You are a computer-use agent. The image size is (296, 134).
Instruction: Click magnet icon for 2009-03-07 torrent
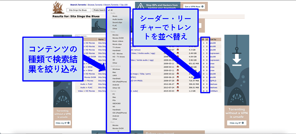pyautogui.click(x=177, y=50)
